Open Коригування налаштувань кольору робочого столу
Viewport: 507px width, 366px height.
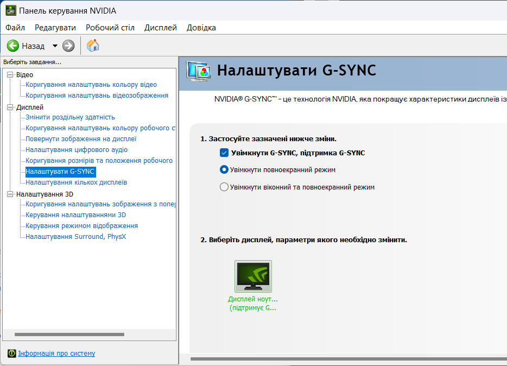coord(100,128)
